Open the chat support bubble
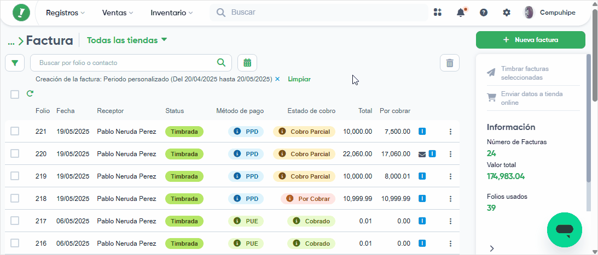Viewport: 598px width, 255px height. 565,230
